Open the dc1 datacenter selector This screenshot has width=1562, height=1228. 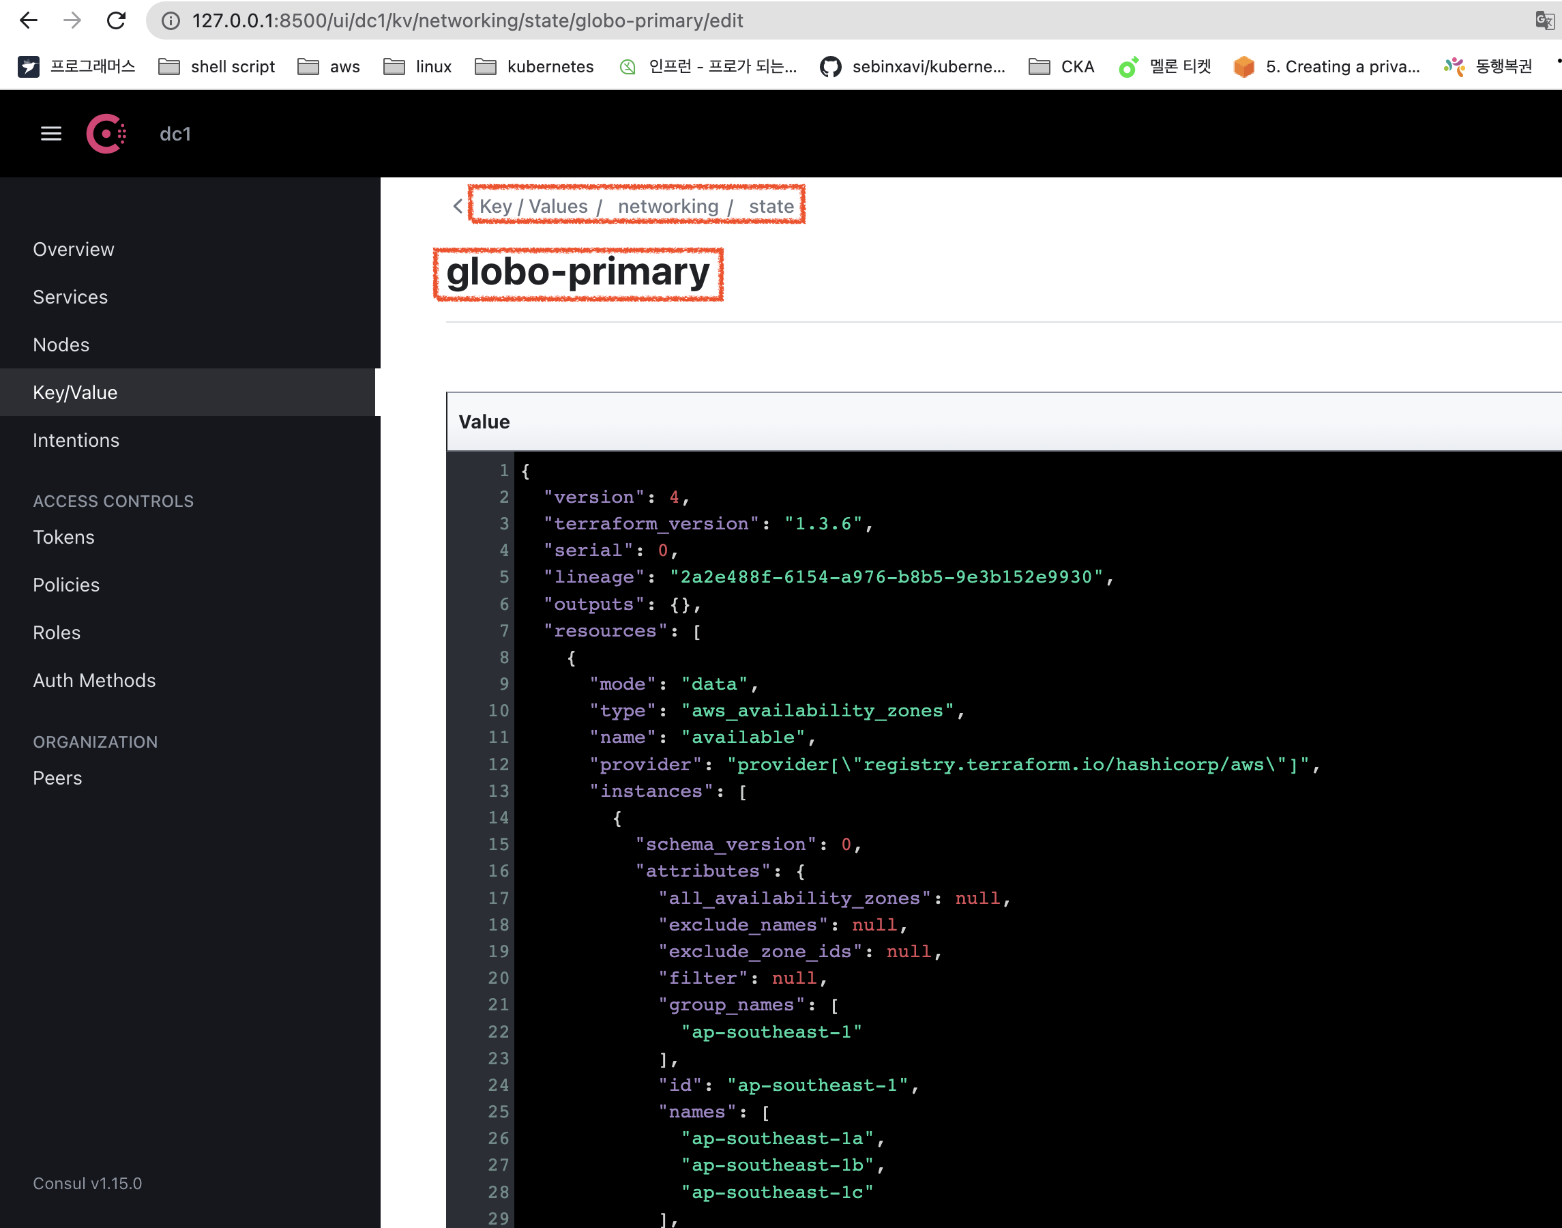(175, 134)
